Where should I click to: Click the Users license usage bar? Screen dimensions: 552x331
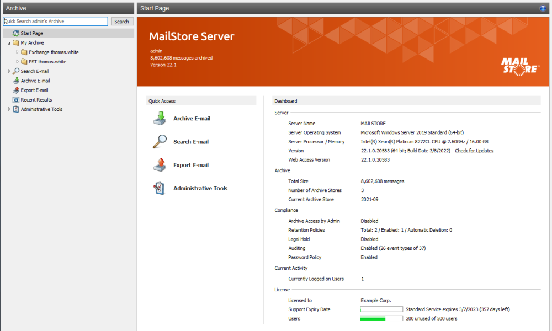[x=381, y=318]
